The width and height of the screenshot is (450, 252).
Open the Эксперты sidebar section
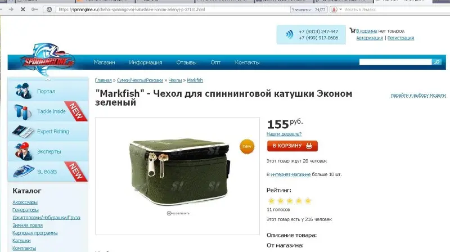pos(48,151)
